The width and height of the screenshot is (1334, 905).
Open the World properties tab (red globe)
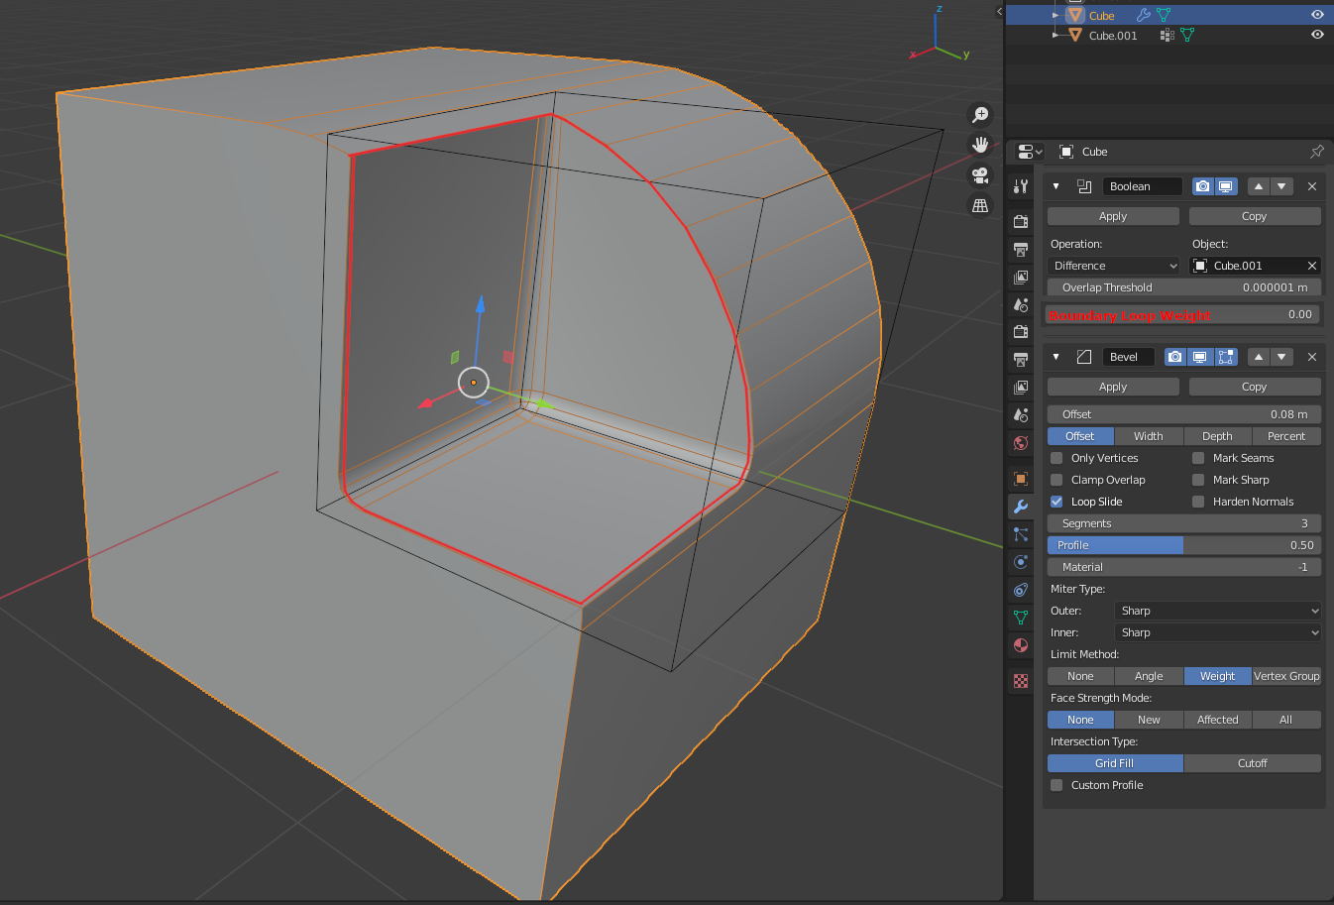coord(1021,442)
